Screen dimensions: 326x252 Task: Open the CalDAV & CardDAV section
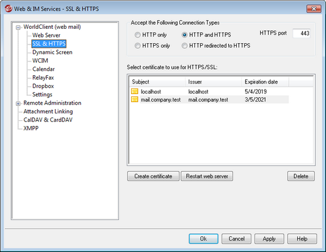tap(48, 120)
